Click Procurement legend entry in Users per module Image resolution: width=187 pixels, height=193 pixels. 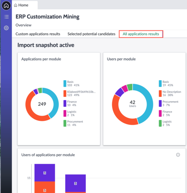tap(168, 103)
